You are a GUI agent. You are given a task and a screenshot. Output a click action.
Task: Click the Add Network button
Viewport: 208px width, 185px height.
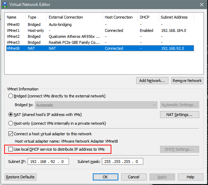pyautogui.click(x=152, y=81)
